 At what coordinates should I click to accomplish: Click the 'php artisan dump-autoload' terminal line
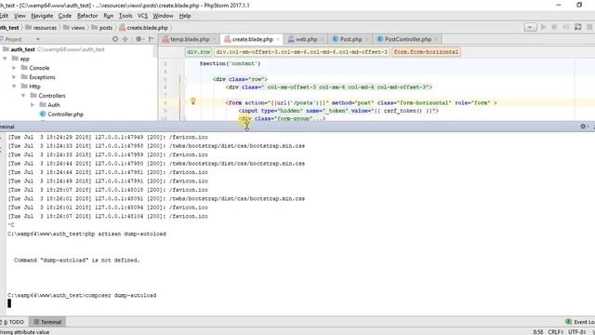(x=86, y=234)
